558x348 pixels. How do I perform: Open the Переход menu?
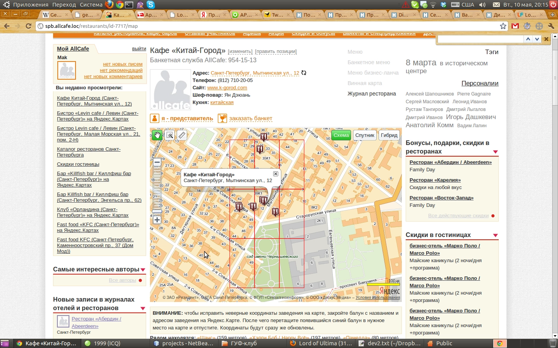[64, 5]
